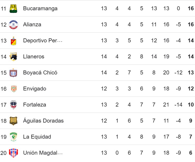This screenshot has width=195, height=162.
Task: Click the truncated Unión Magdal… name
Action: 43,153
